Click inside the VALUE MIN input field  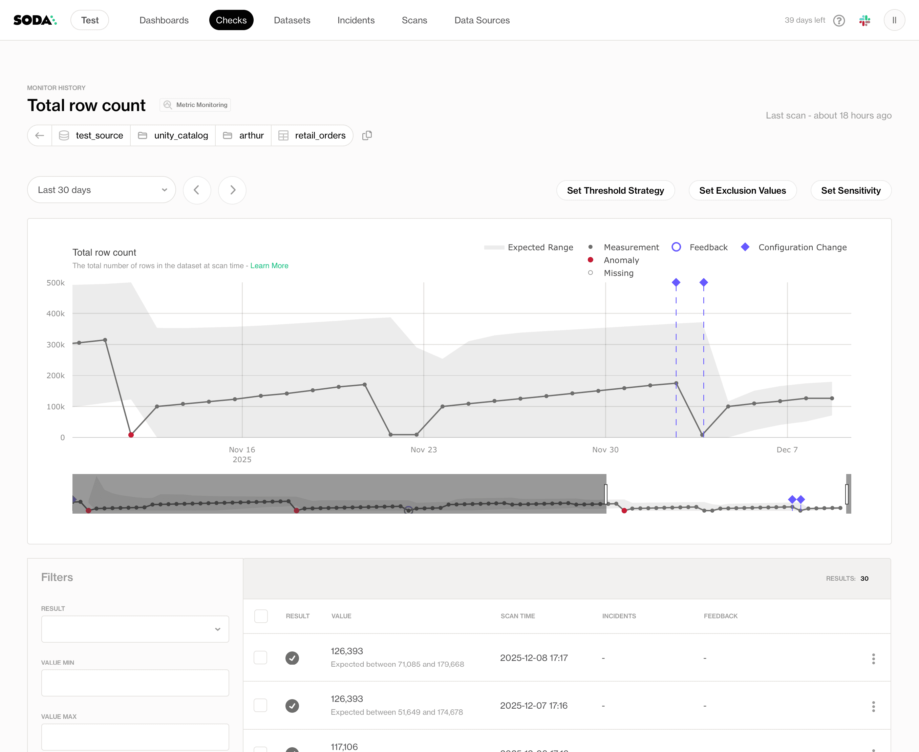tap(135, 683)
